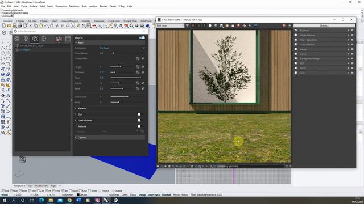Enable the Background Image checkbox
This screenshot has height=204, width=364.
tap(296, 58)
